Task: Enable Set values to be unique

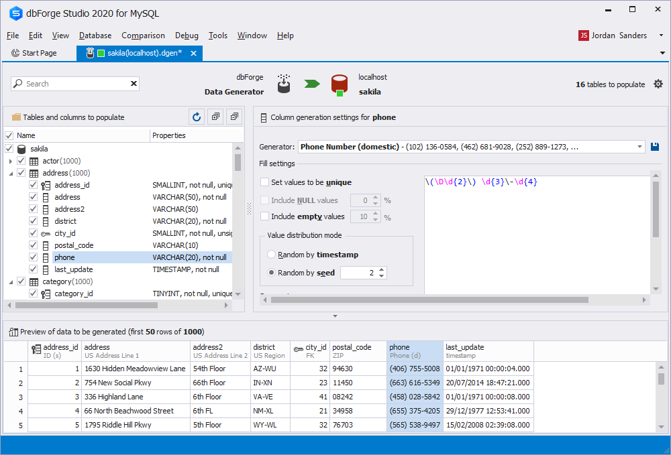Action: point(265,182)
